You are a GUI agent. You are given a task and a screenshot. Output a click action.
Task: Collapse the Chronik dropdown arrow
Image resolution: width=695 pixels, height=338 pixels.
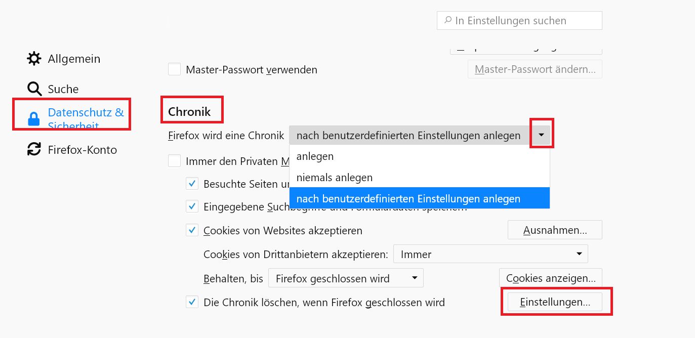(541, 135)
